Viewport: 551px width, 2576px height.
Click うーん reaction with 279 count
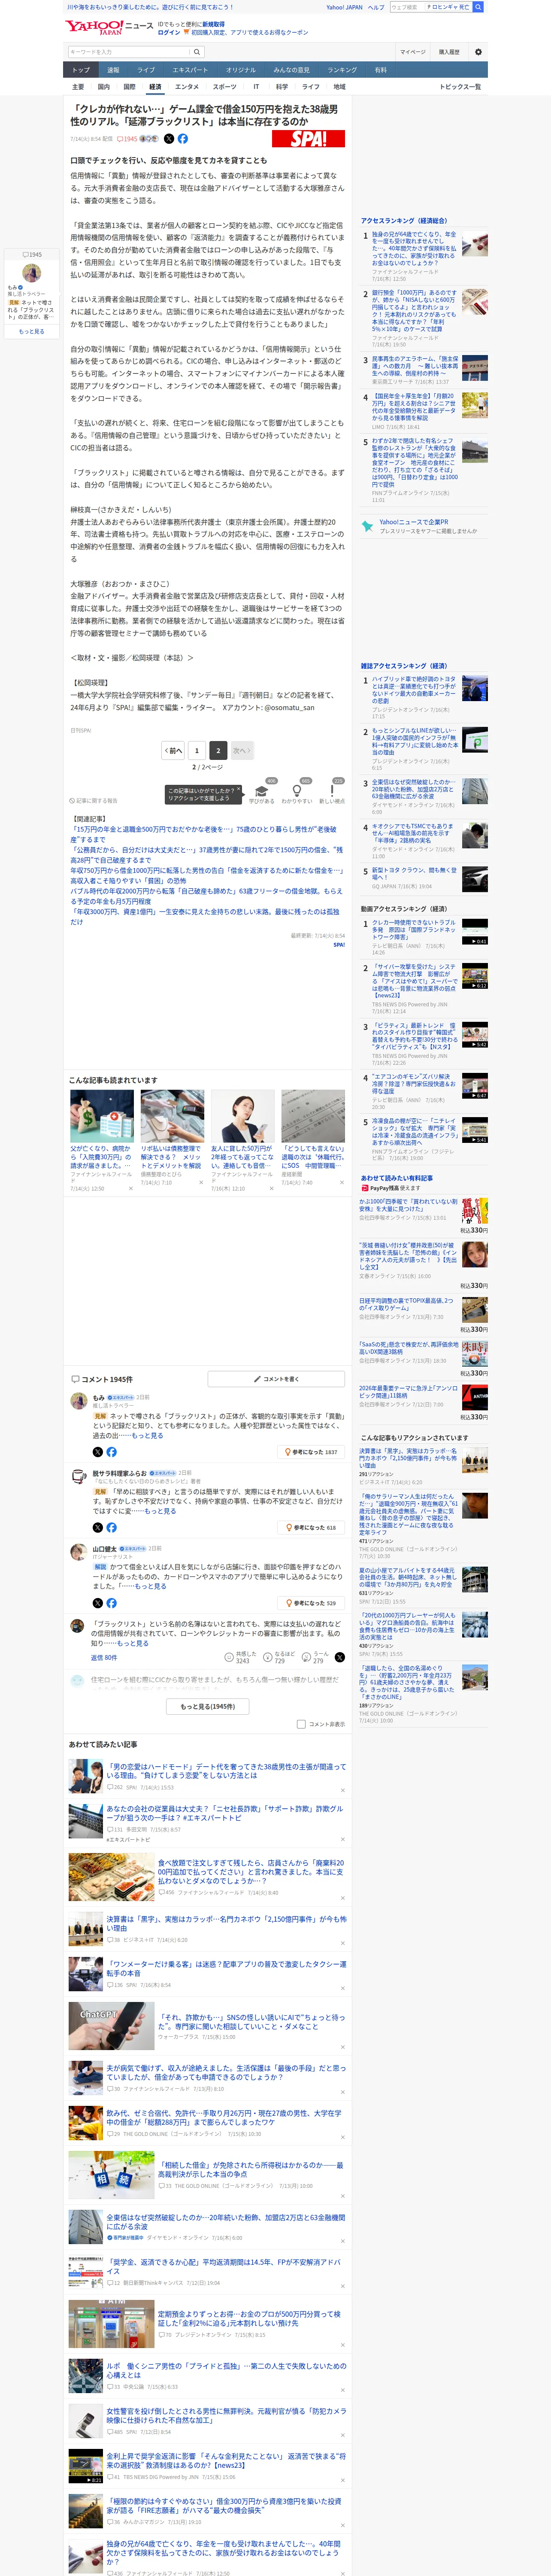316,1657
